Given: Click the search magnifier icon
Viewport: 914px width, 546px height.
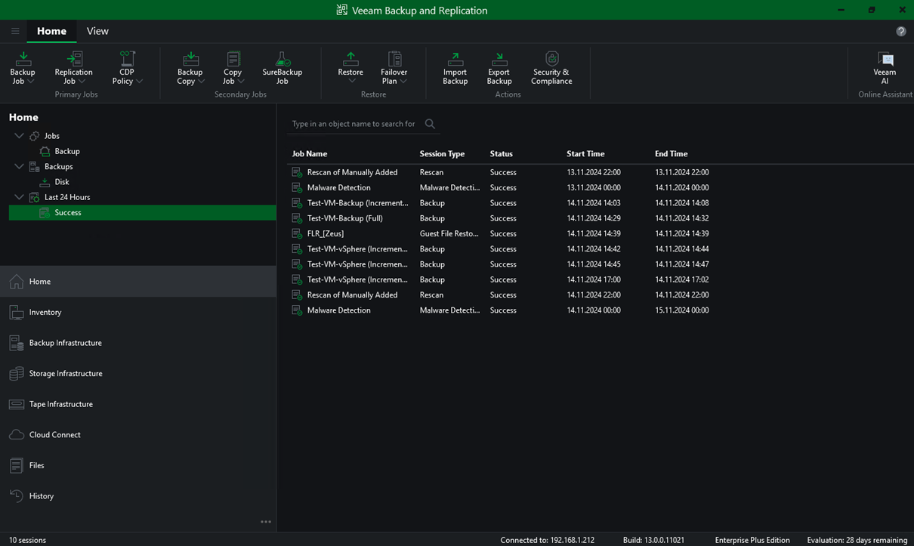Looking at the screenshot, I should pos(430,124).
